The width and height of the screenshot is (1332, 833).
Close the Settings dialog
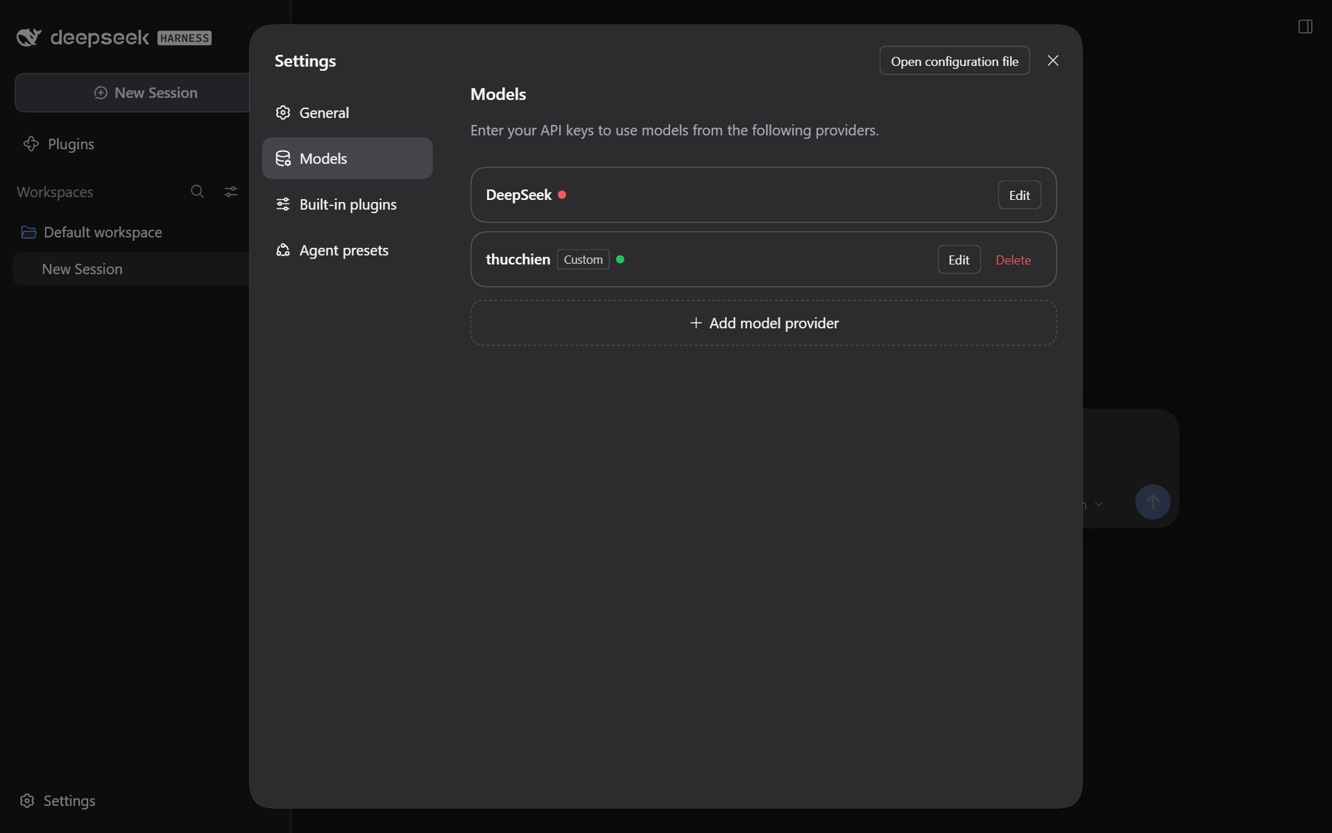1052,60
